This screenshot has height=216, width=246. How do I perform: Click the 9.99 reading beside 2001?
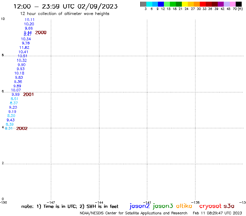(16, 94)
